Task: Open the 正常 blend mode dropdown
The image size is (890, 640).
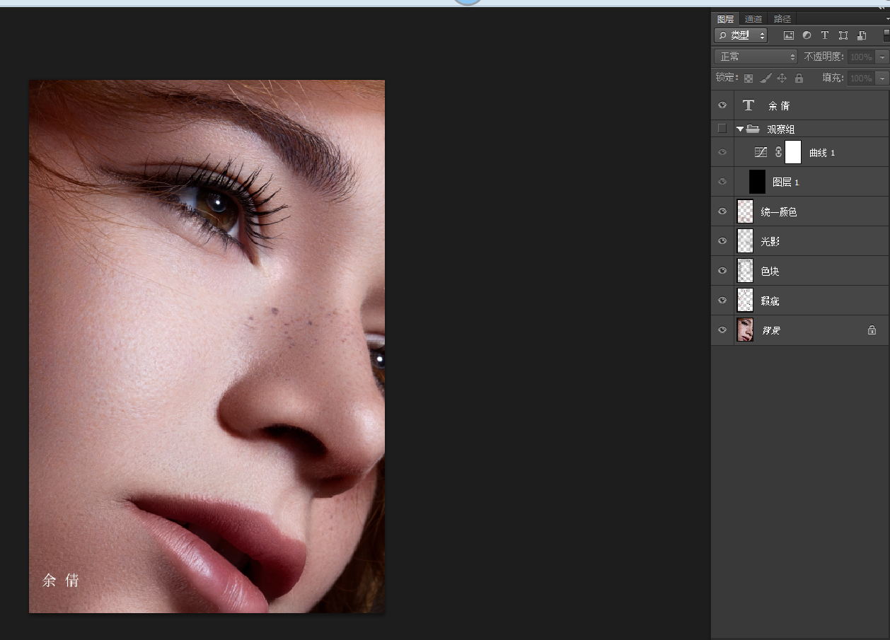Action: point(756,57)
